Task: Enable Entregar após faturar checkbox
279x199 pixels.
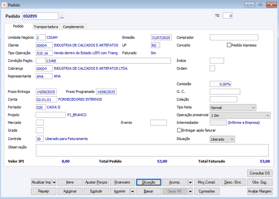Action: click(179, 130)
